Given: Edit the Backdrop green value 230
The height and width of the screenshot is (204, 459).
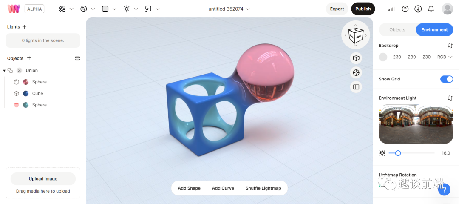Looking at the screenshot, I should click(412, 57).
